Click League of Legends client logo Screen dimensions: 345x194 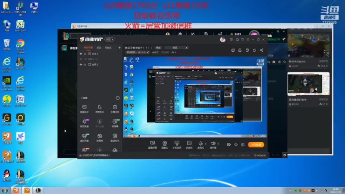coord(66,36)
